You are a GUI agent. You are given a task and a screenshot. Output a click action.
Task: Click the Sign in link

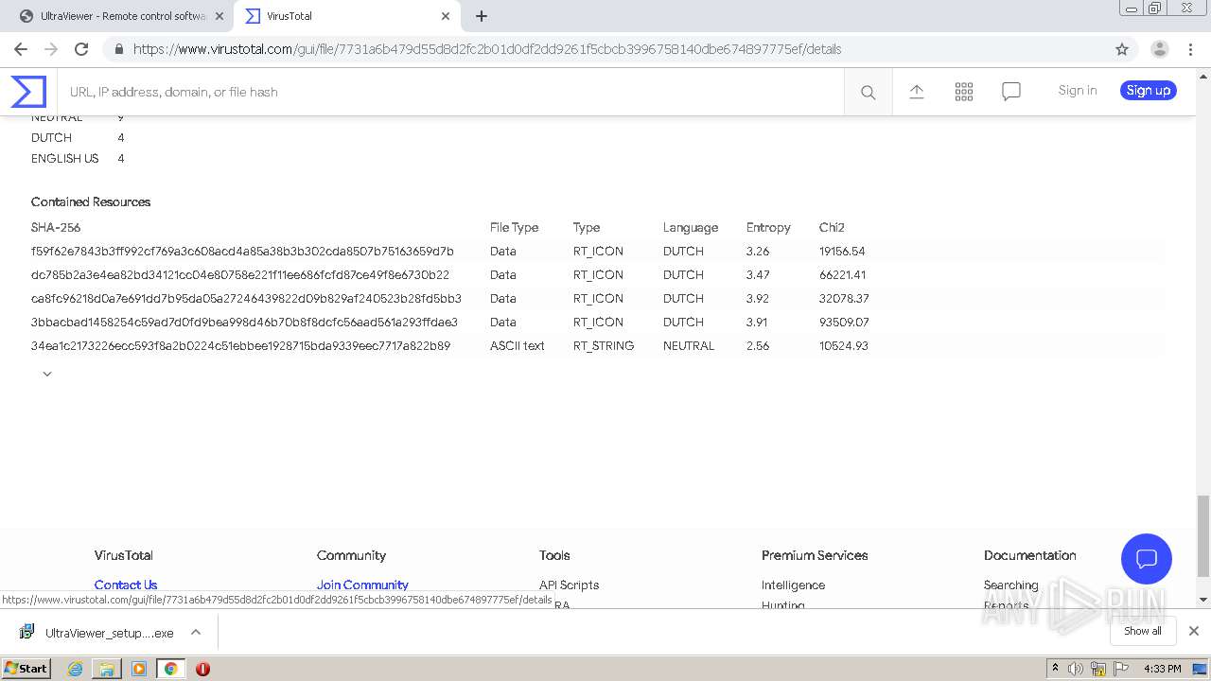[x=1078, y=91]
